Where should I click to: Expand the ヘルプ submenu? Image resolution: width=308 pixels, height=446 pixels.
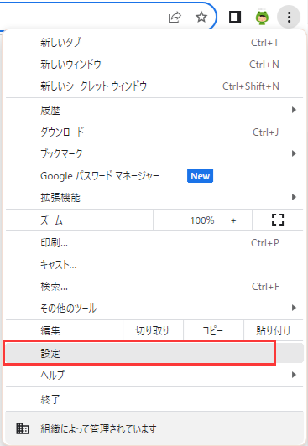point(154,375)
